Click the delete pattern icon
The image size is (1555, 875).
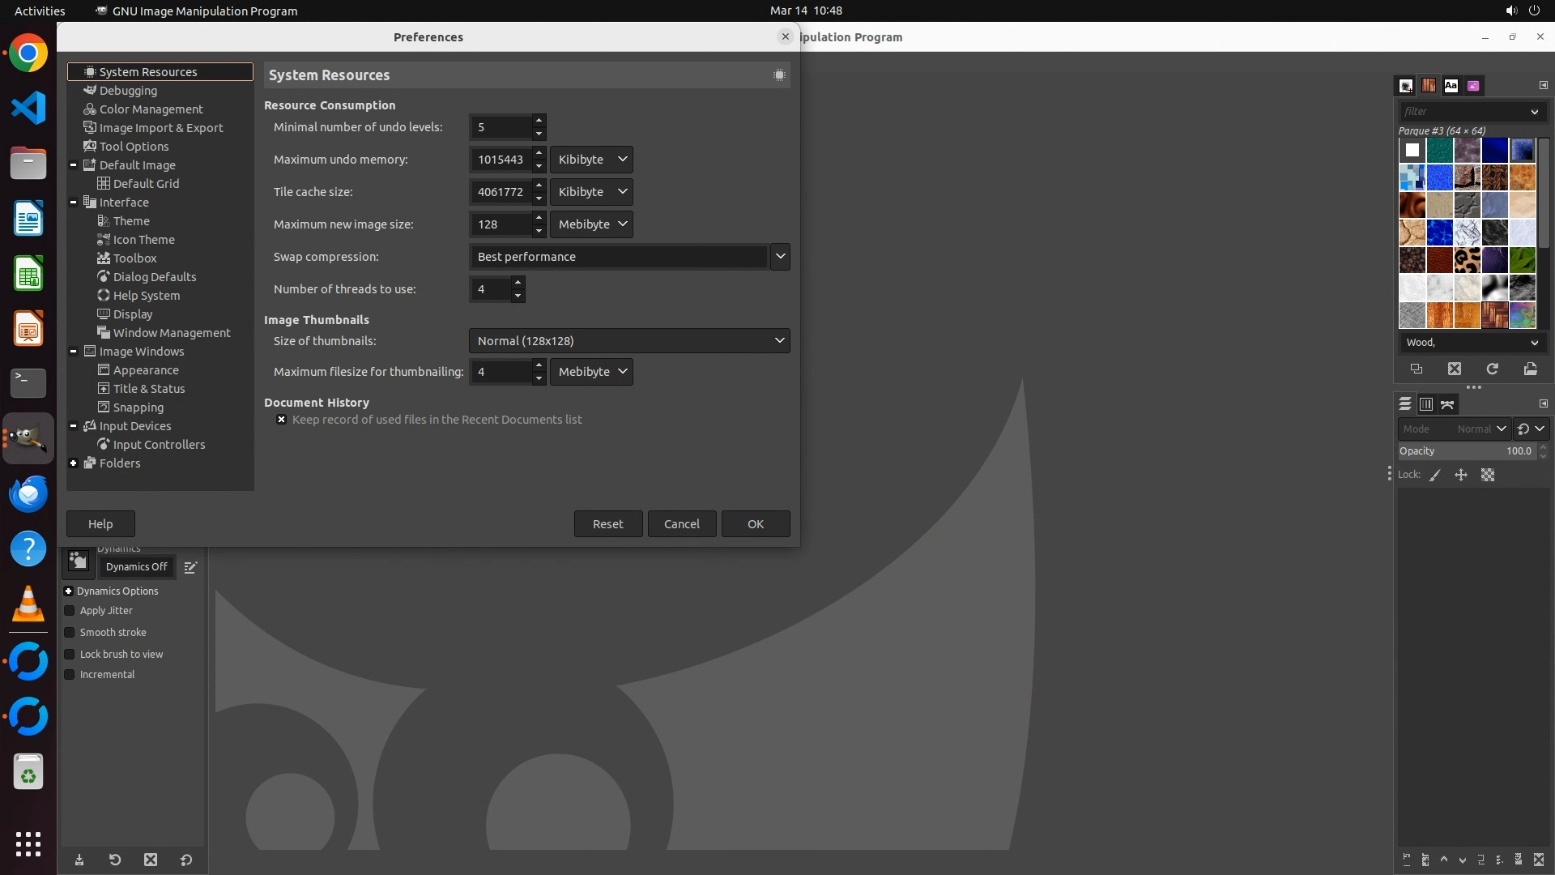[1454, 369]
